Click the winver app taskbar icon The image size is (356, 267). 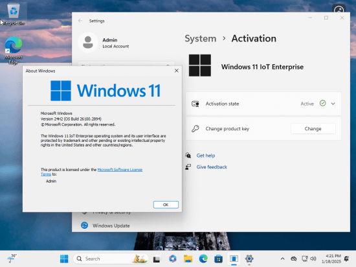[234, 259]
